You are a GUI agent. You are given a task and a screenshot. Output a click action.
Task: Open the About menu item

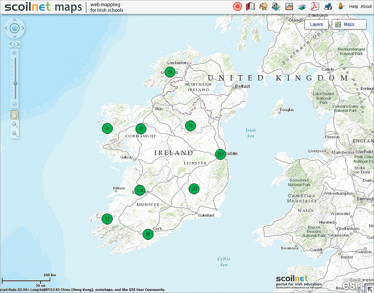click(366, 7)
